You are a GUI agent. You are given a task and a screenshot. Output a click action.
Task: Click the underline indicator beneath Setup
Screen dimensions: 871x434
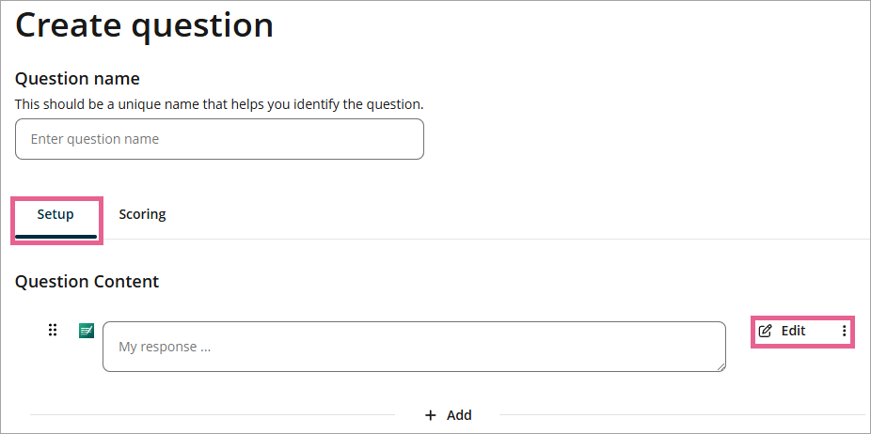click(55, 236)
